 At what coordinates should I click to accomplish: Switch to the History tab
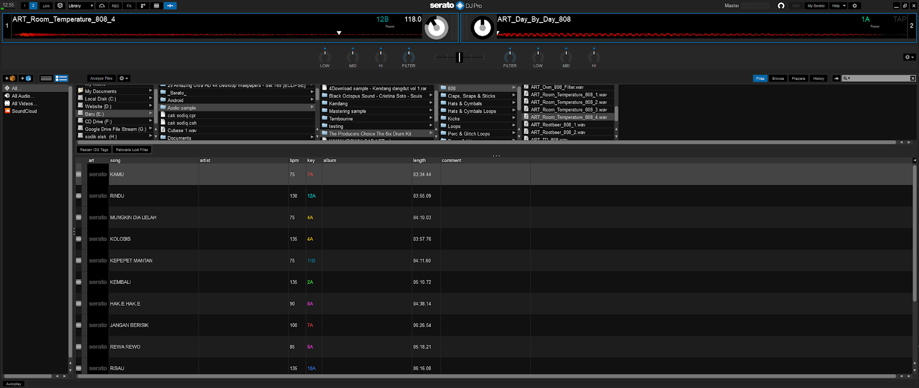818,78
